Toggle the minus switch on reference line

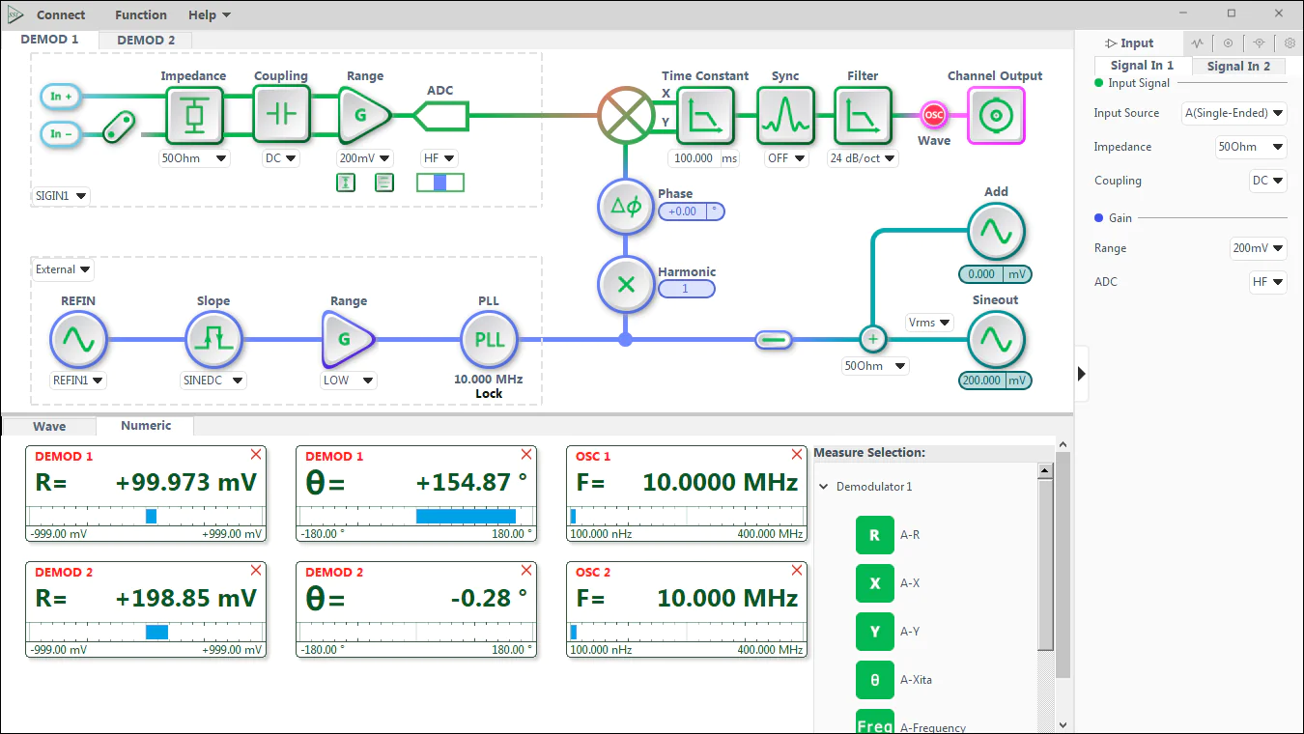point(773,339)
